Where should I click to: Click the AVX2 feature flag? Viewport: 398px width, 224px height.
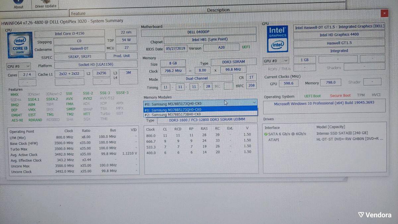(88, 98)
